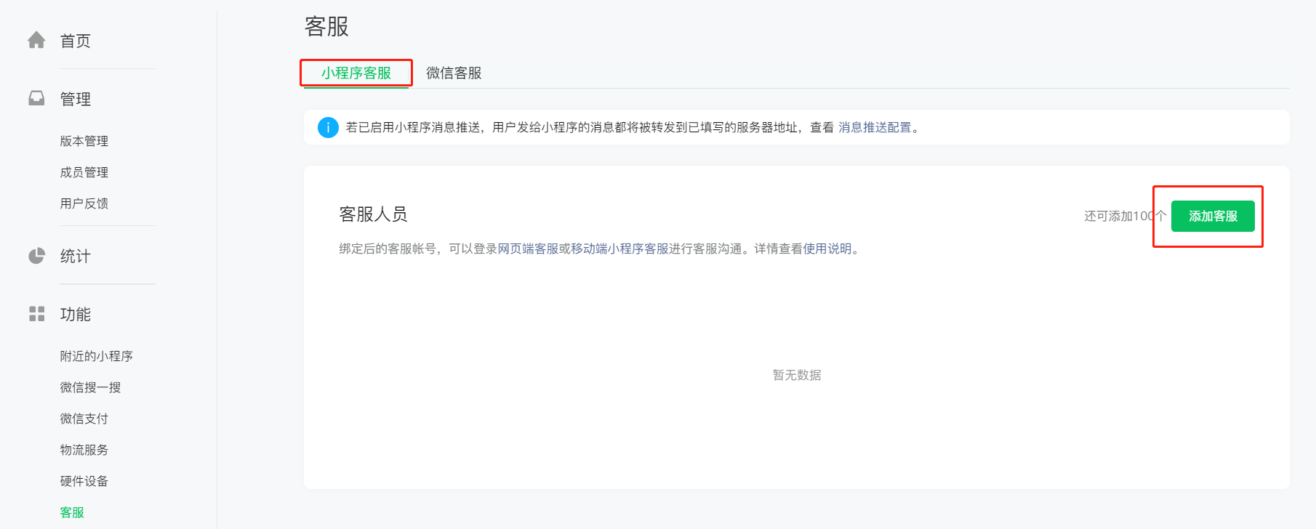Select 微信支付 menu item

coord(84,419)
